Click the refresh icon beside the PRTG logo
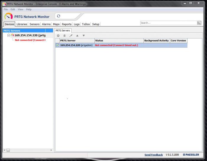The image size is (207, 161). 59,16
